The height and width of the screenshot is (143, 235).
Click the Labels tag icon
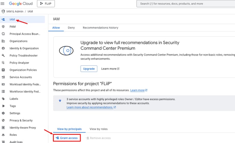pyautogui.click(x=3, y=99)
